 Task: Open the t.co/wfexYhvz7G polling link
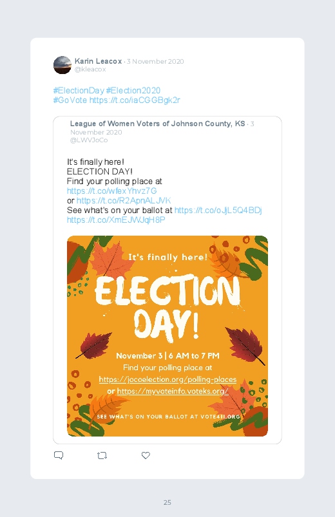pyautogui.click(x=112, y=191)
